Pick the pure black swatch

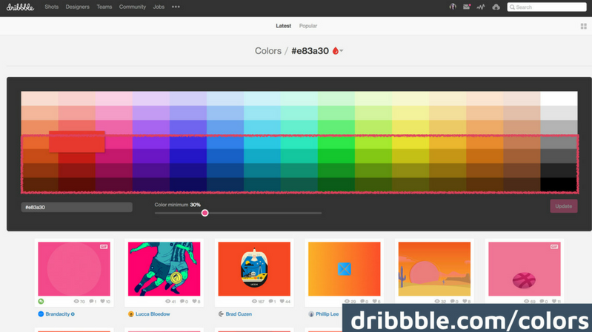click(x=559, y=185)
